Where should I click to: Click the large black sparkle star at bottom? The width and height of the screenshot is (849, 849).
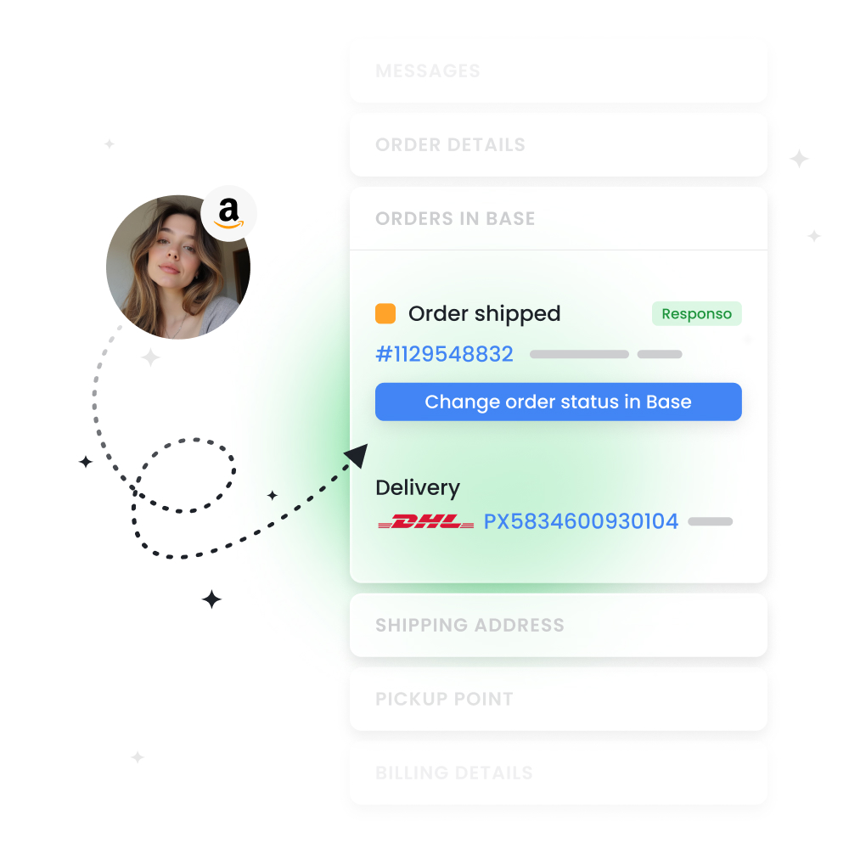[x=211, y=599]
